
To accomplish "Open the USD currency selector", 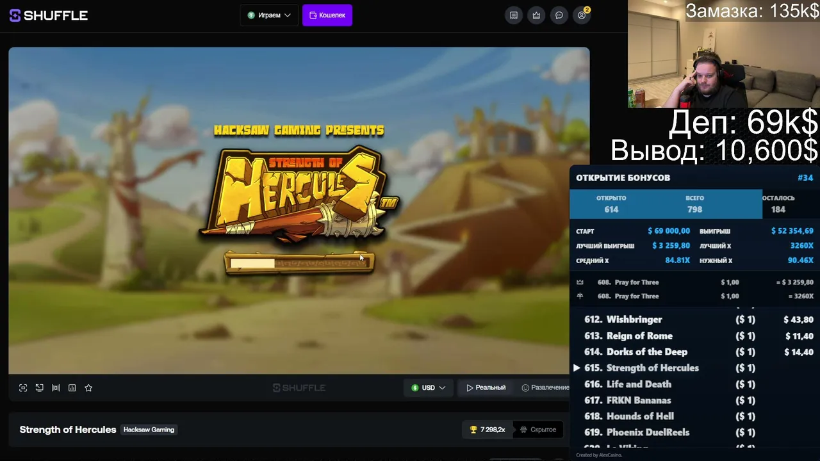I will click(x=428, y=388).
